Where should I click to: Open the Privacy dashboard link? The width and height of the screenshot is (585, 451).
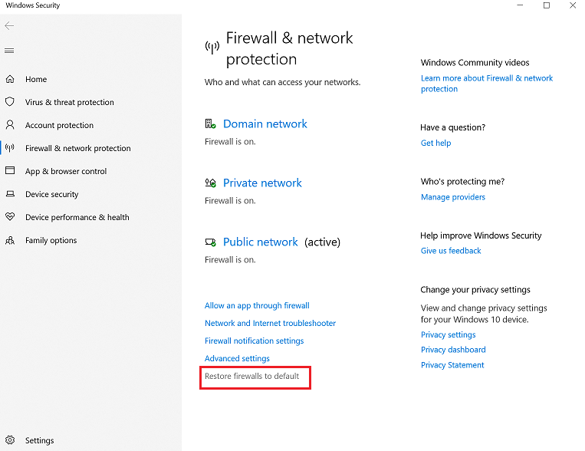453,350
